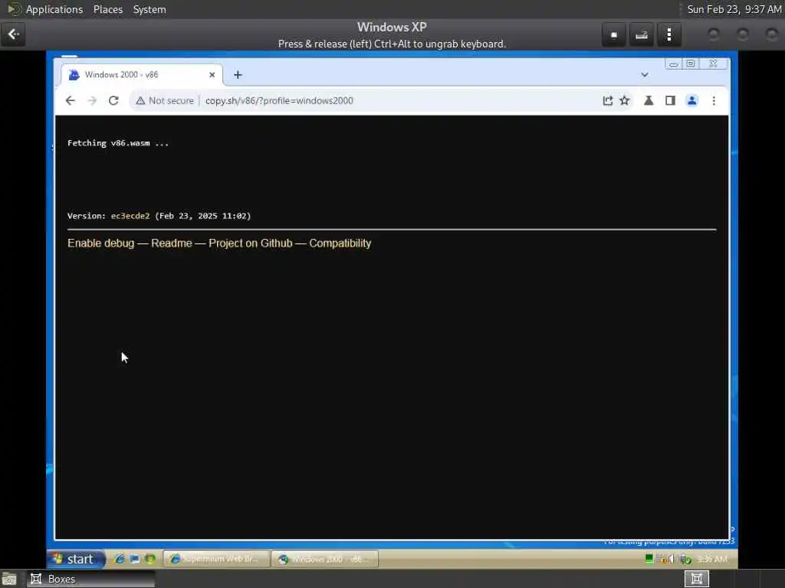The width and height of the screenshot is (785, 588).
Task: Navigate back in the browser
Action: coord(71,100)
